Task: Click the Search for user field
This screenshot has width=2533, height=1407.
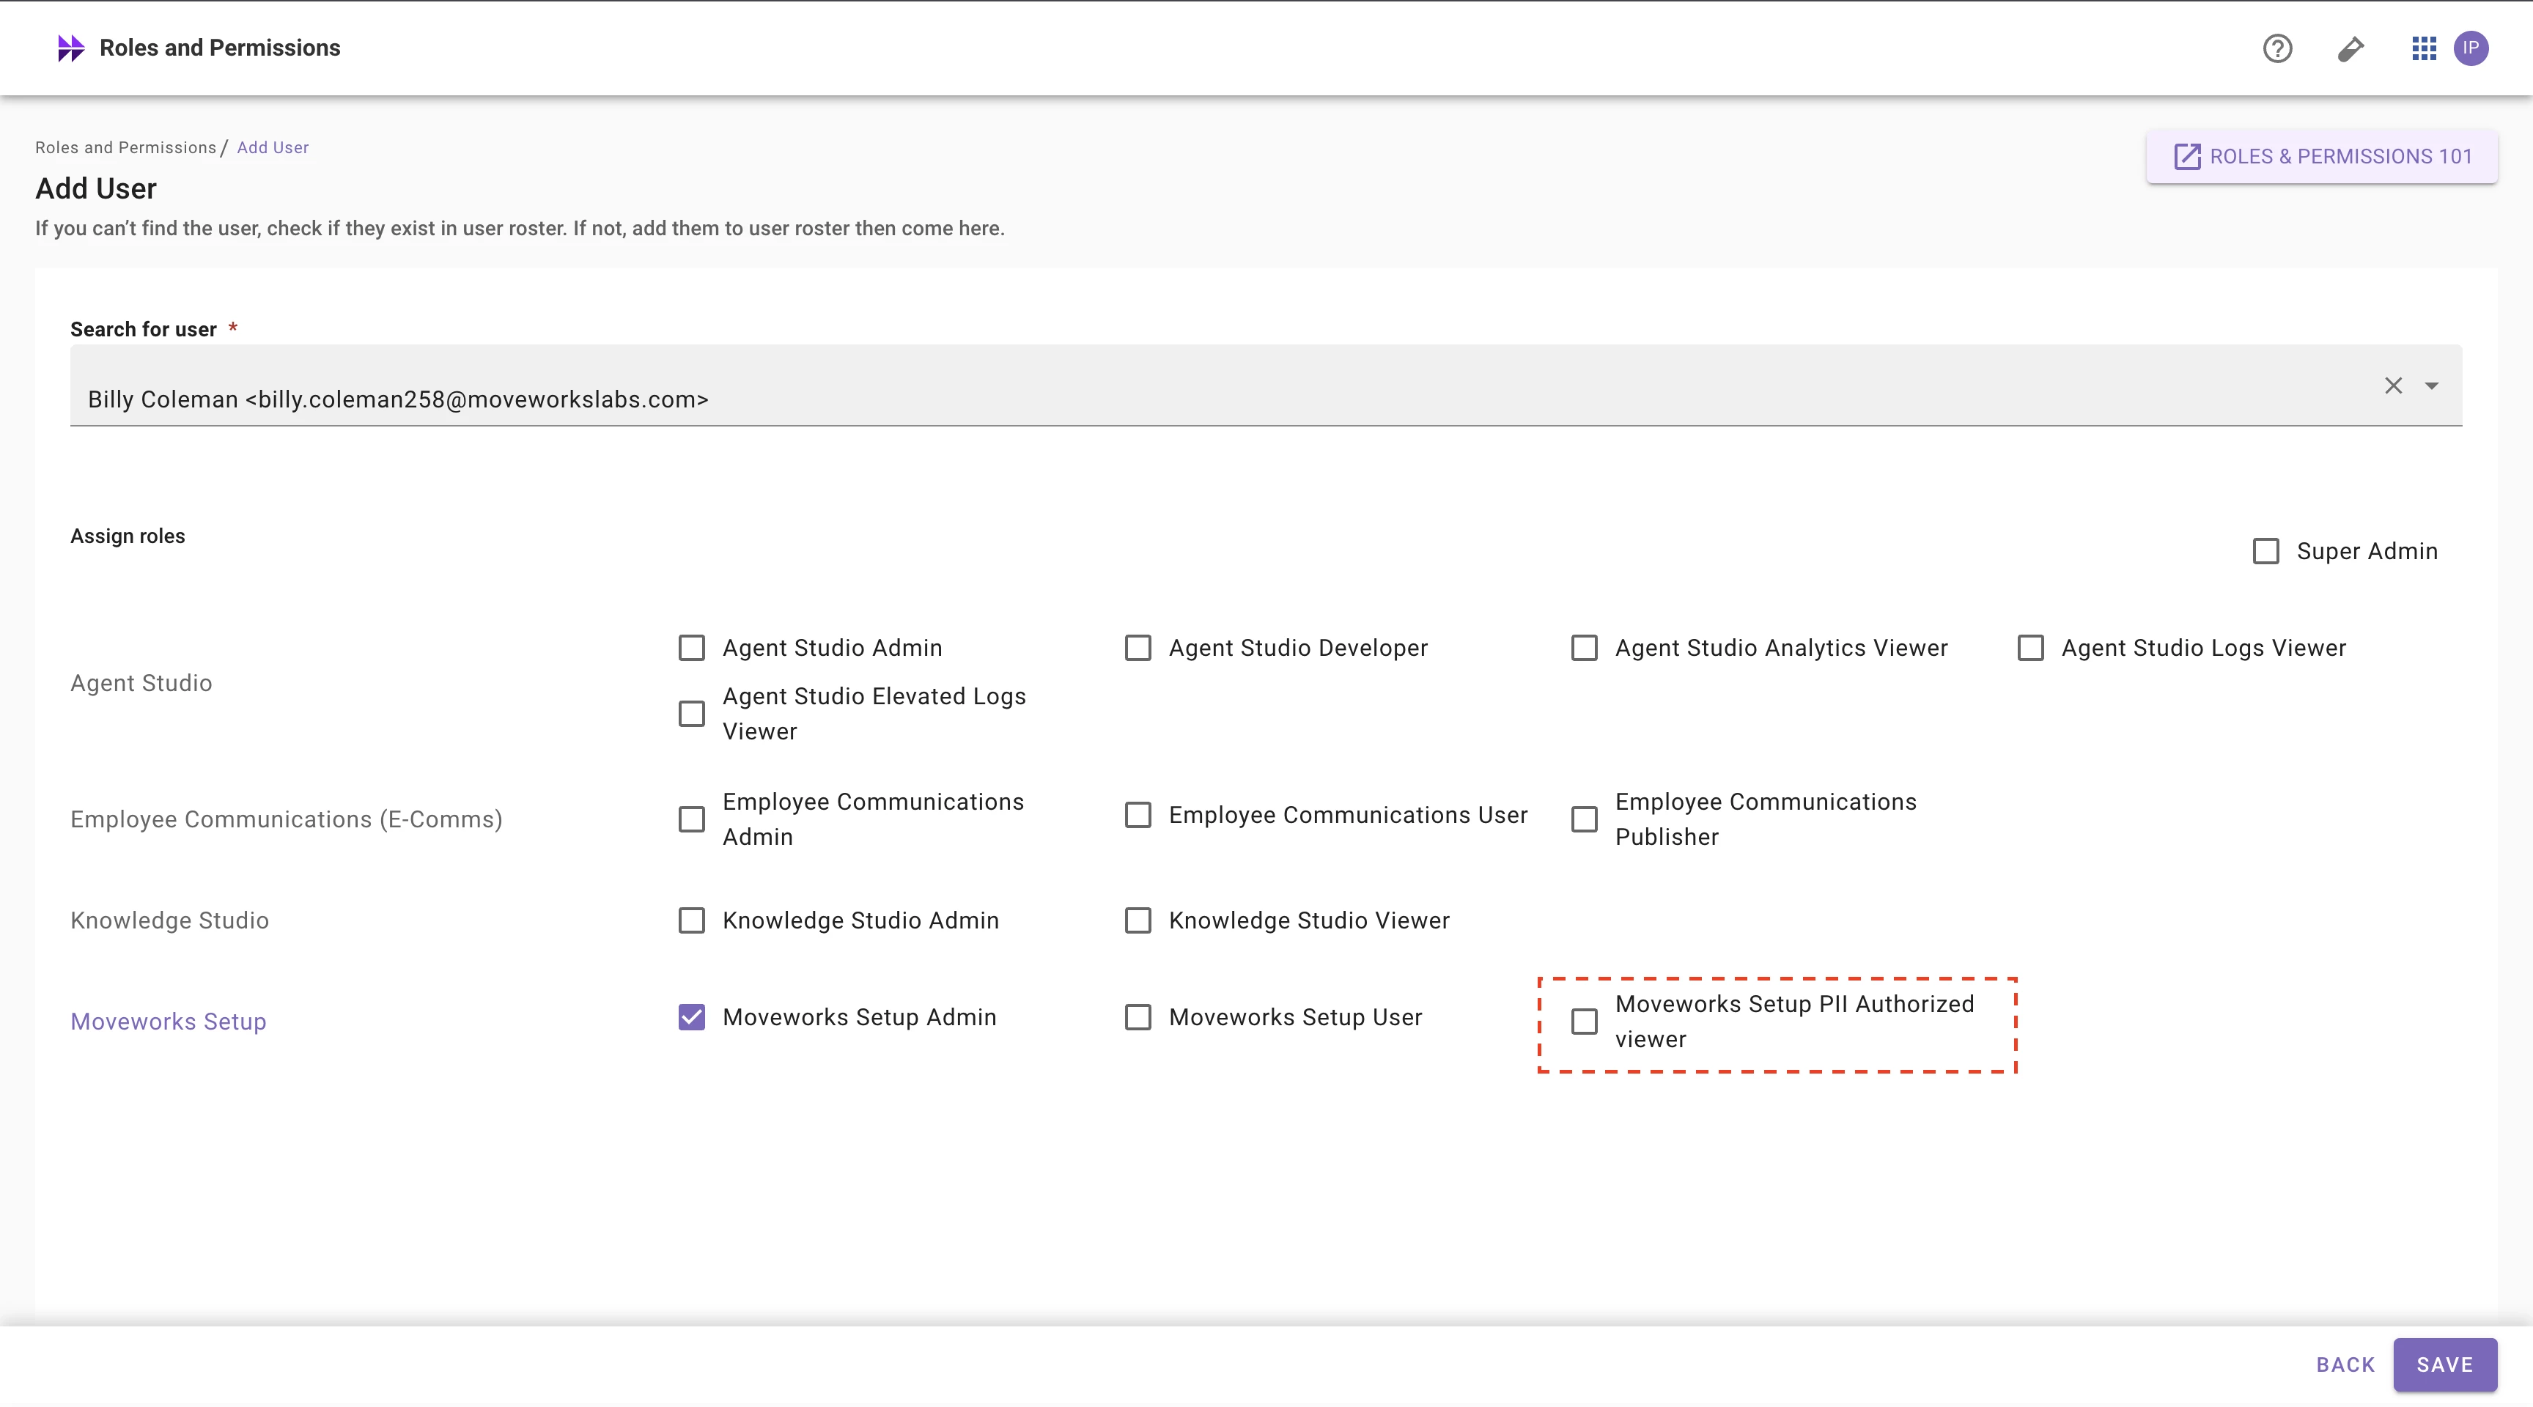Action: [1180, 398]
